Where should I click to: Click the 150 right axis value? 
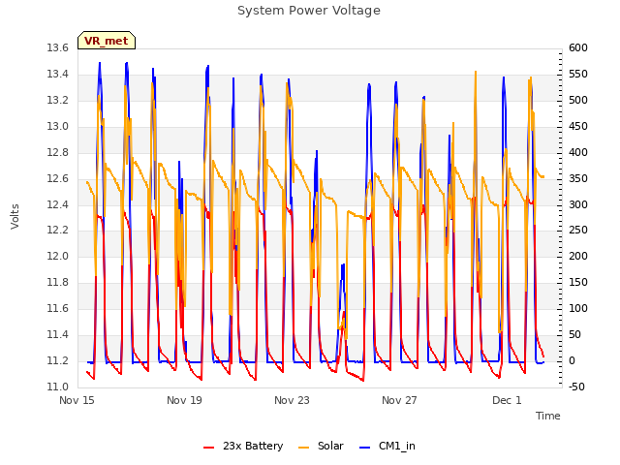pos(578,282)
